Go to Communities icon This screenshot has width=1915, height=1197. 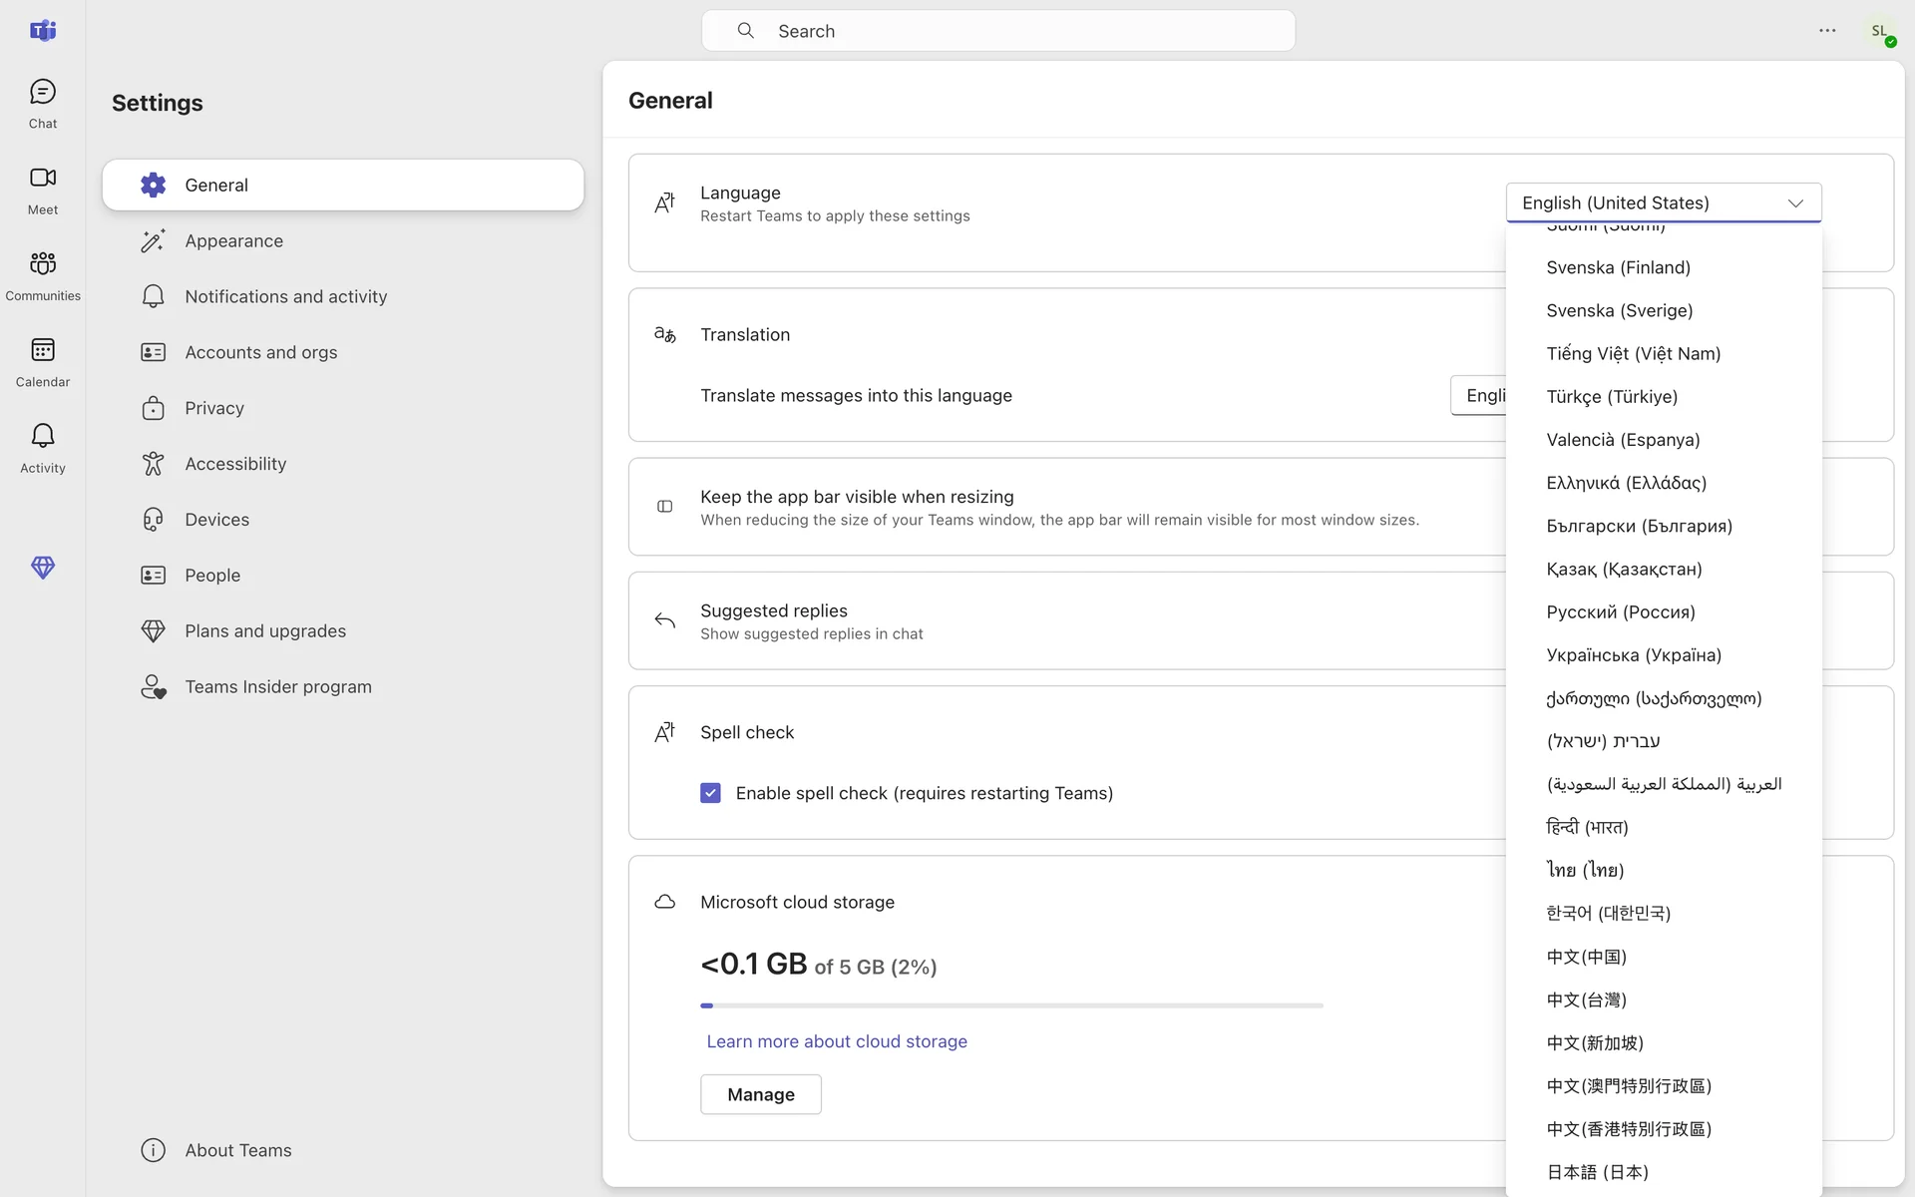point(42,275)
